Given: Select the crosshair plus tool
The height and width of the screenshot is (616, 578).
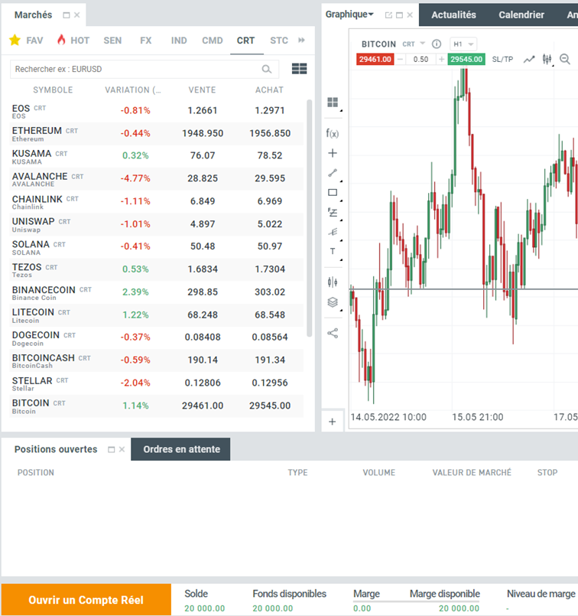Looking at the screenshot, I should (333, 153).
